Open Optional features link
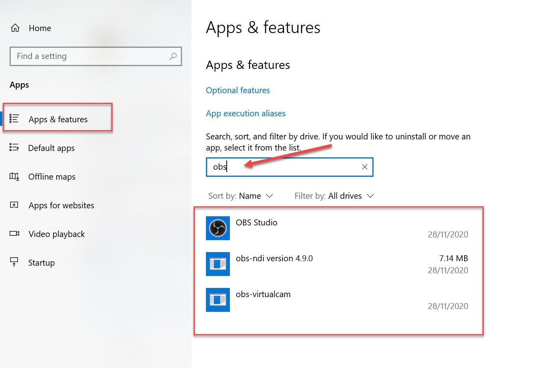 (238, 90)
